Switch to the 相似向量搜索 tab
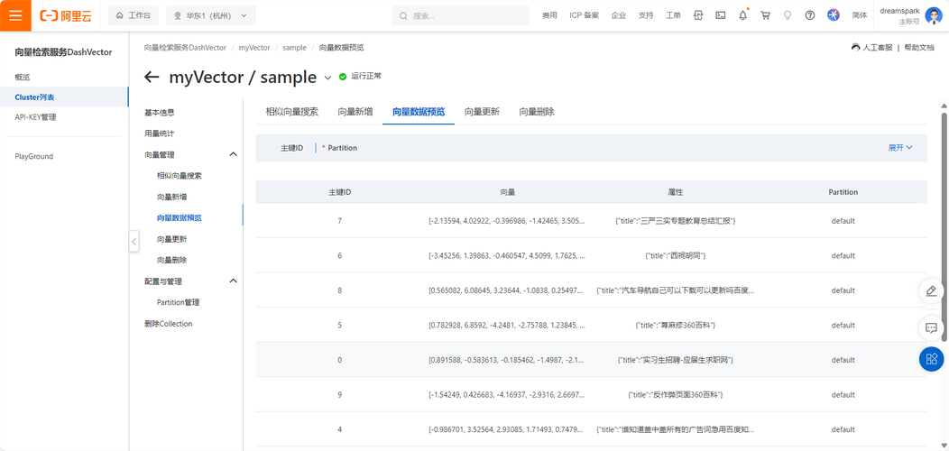Viewport: 949px width, 451px height. click(291, 111)
